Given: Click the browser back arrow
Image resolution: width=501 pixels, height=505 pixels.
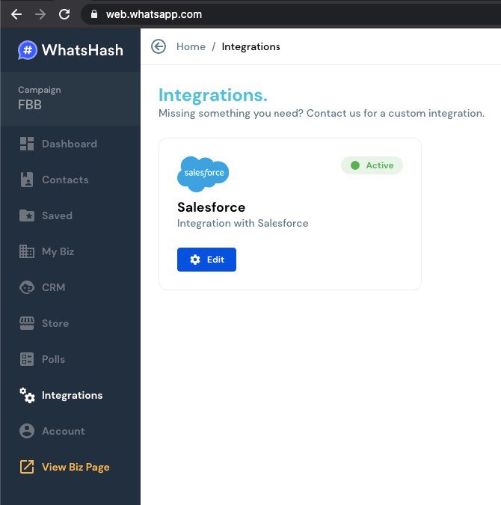Looking at the screenshot, I should 16,14.
